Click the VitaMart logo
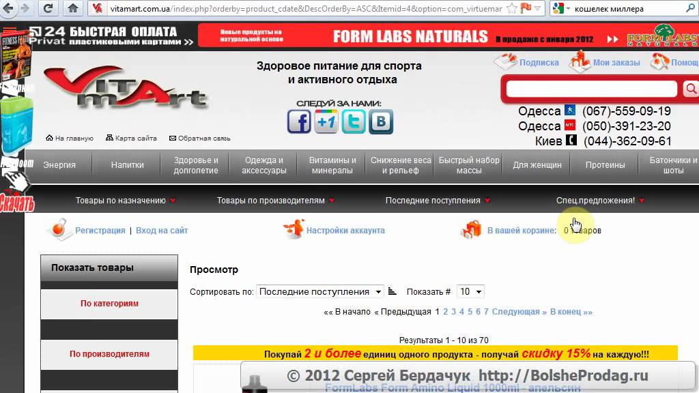The width and height of the screenshot is (699, 393). [x=126, y=88]
